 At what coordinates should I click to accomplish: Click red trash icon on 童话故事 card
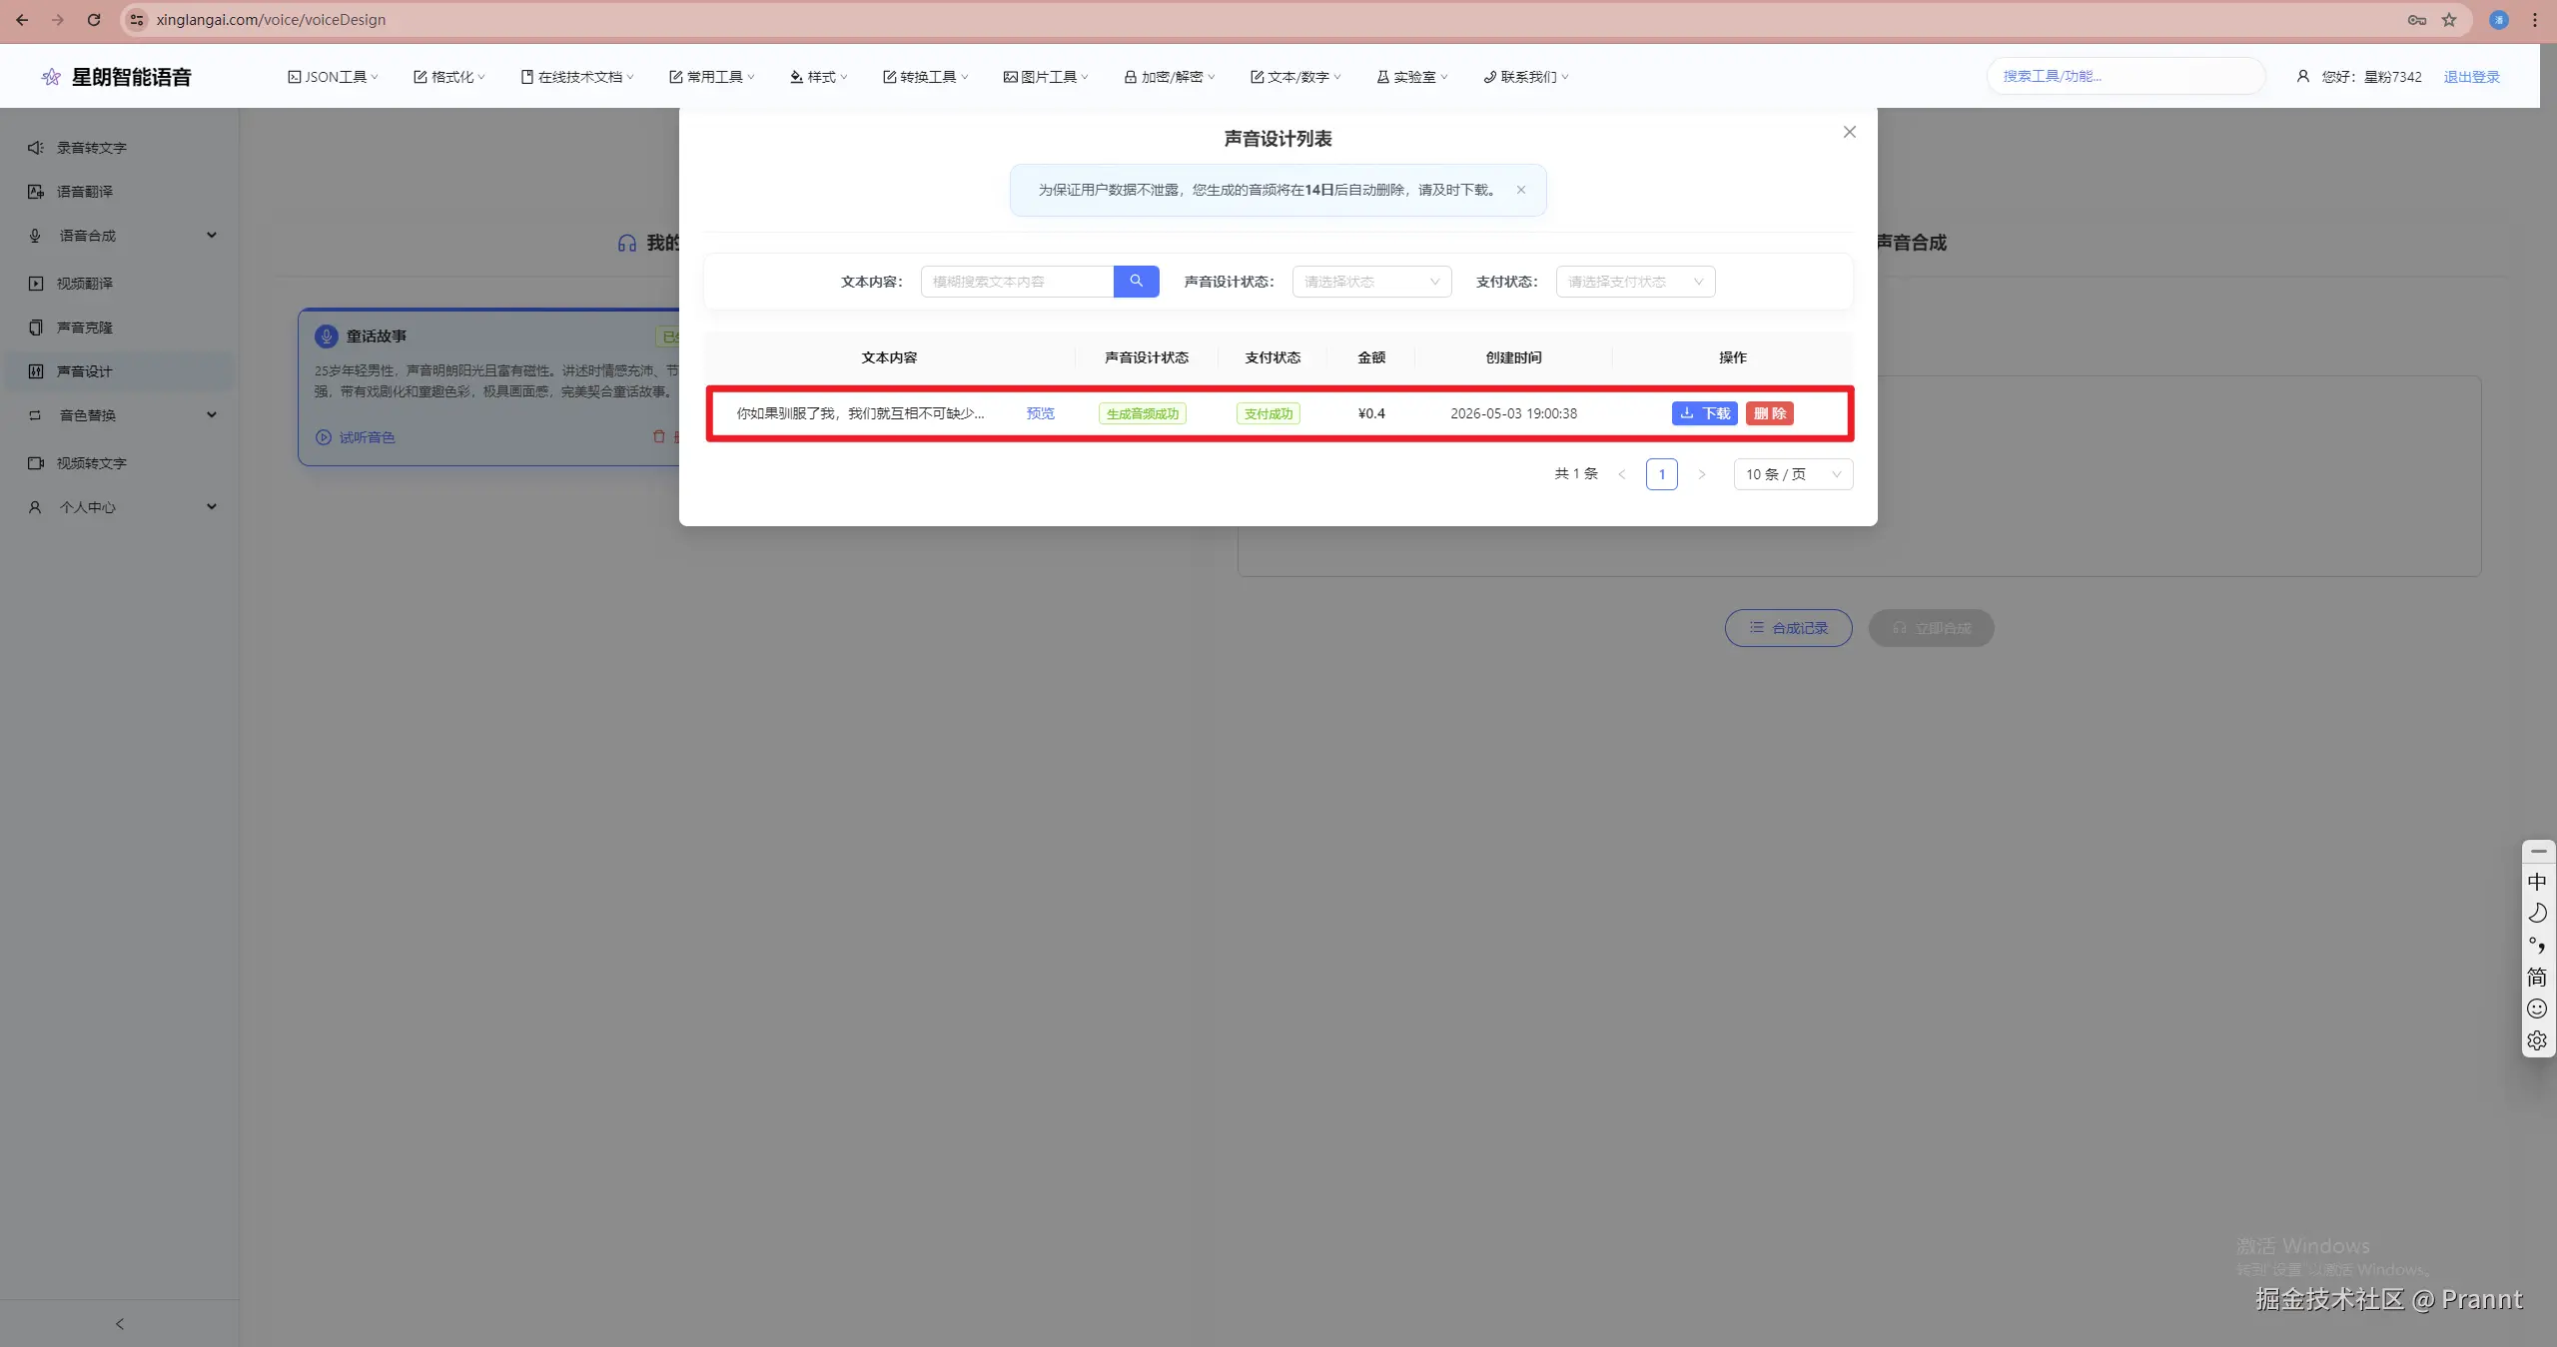tap(658, 436)
